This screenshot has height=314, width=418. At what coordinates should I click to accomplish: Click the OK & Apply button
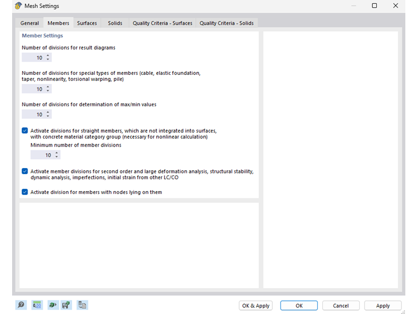(256, 305)
